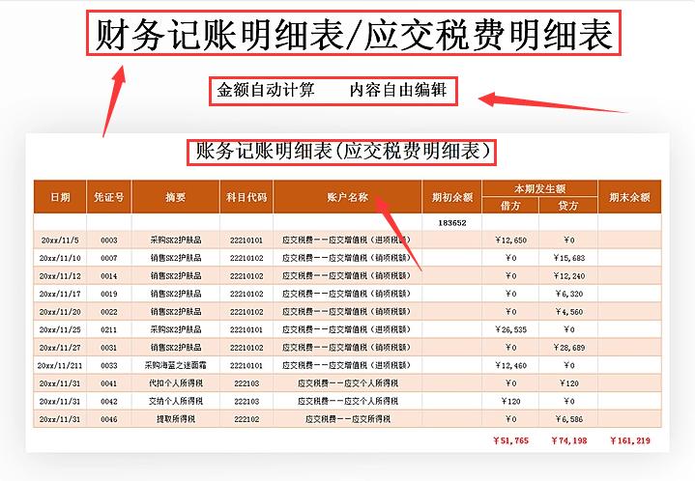The width and height of the screenshot is (695, 481).
Task: Select summary 提取所得税
Action: pos(176,419)
